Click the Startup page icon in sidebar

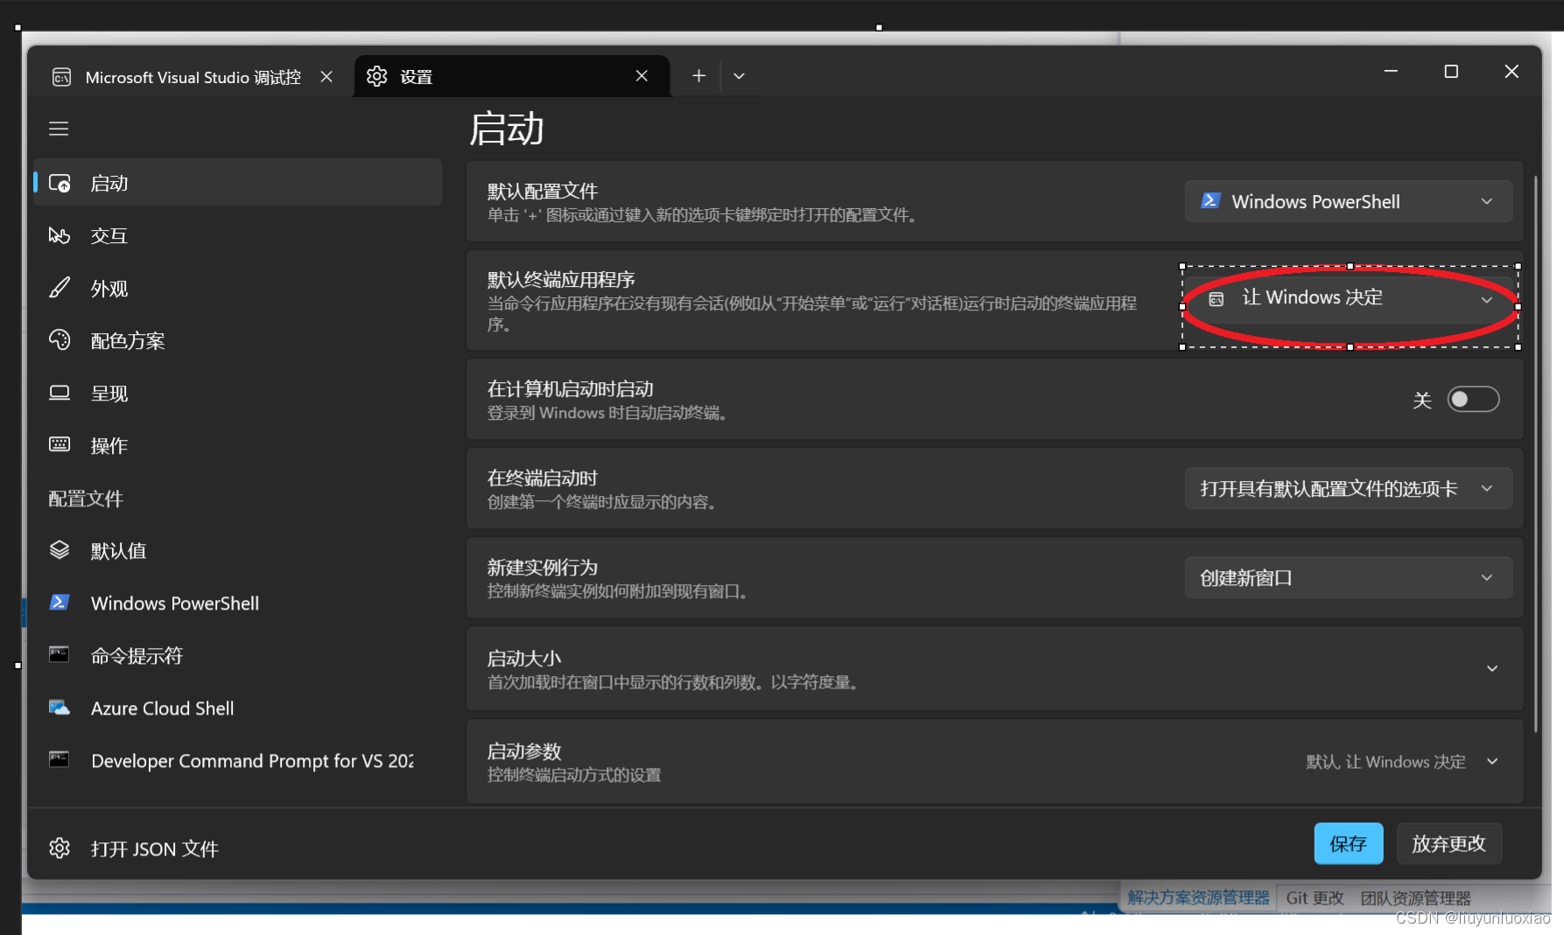tap(60, 183)
